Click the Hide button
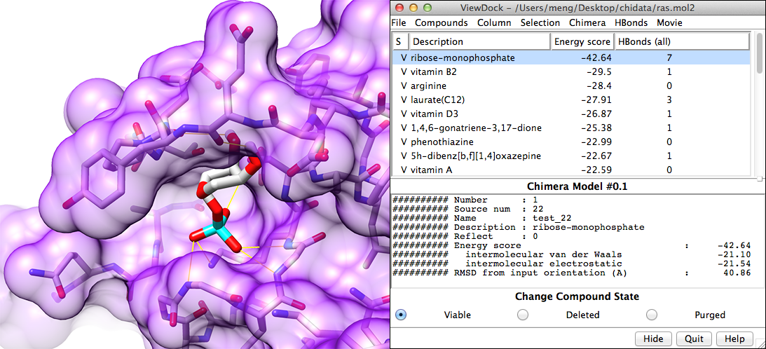The width and height of the screenshot is (766, 349). point(653,338)
